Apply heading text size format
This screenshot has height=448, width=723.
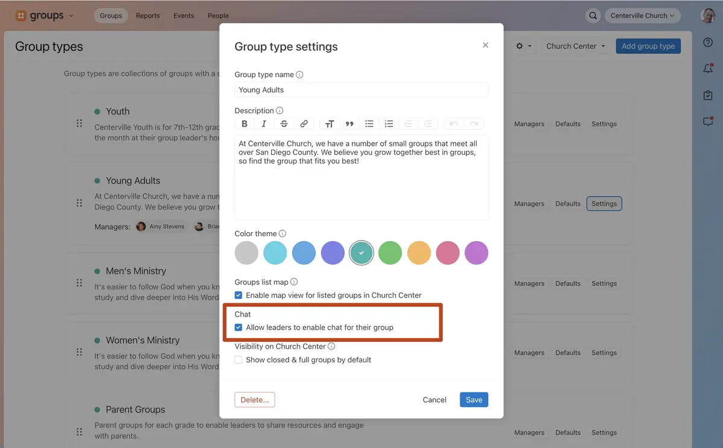click(x=330, y=124)
